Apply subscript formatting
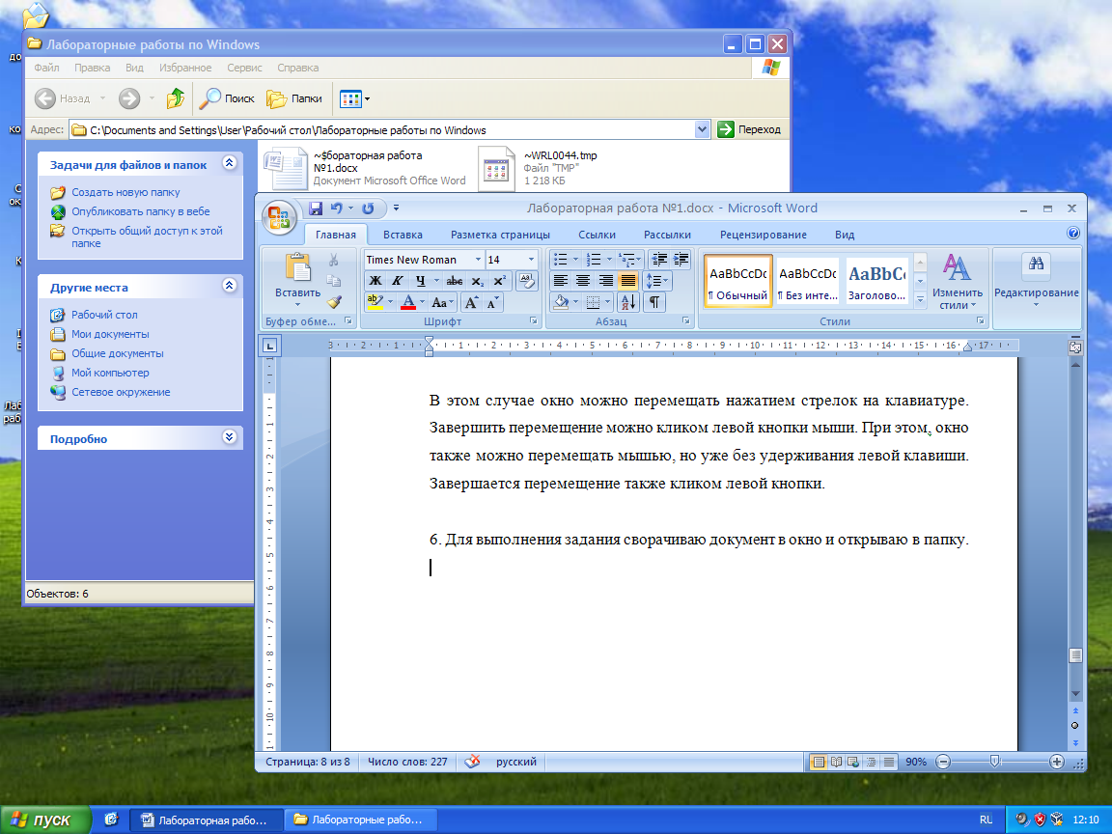The width and height of the screenshot is (1112, 834). [x=478, y=281]
